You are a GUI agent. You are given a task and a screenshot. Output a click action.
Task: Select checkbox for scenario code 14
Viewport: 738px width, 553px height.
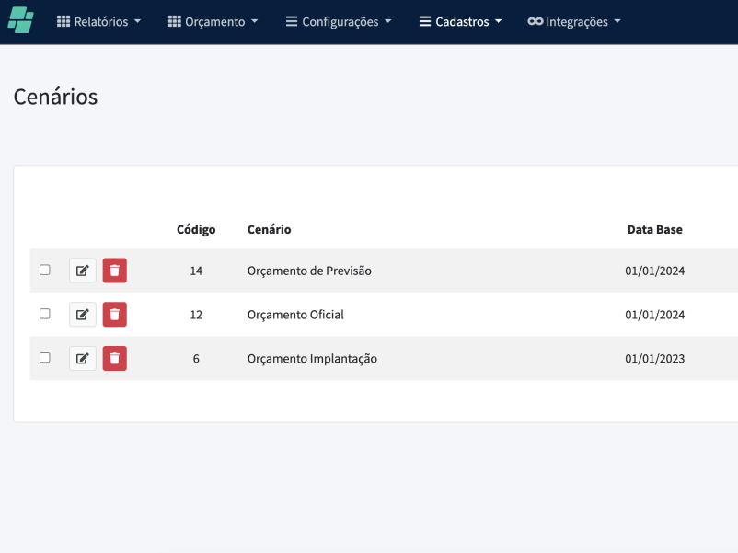coord(45,270)
